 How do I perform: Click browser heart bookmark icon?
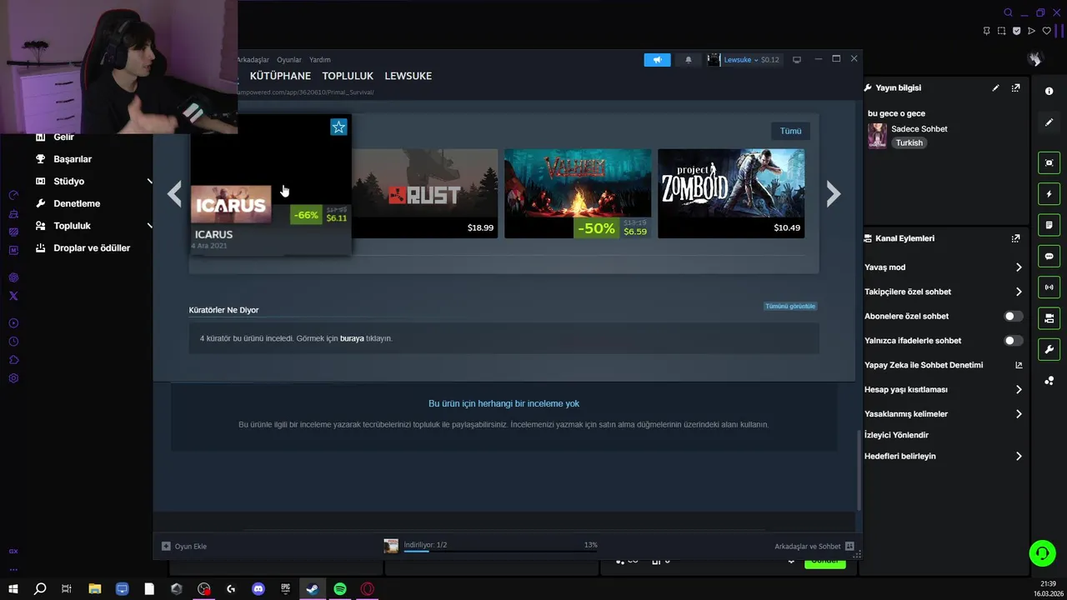(x=1047, y=31)
